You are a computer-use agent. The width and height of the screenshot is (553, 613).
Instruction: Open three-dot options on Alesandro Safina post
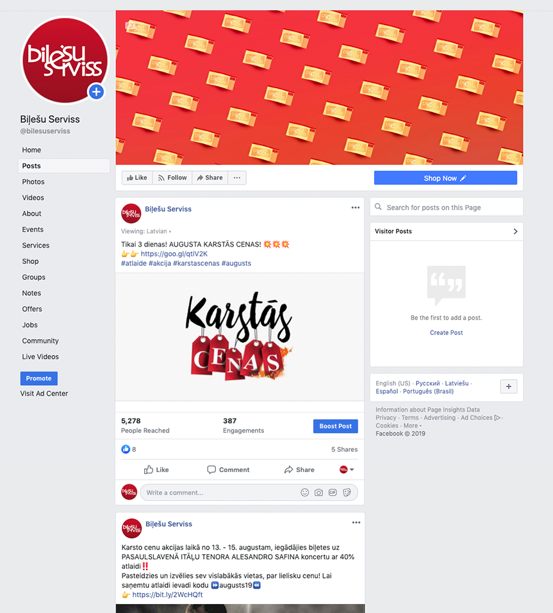[356, 523]
